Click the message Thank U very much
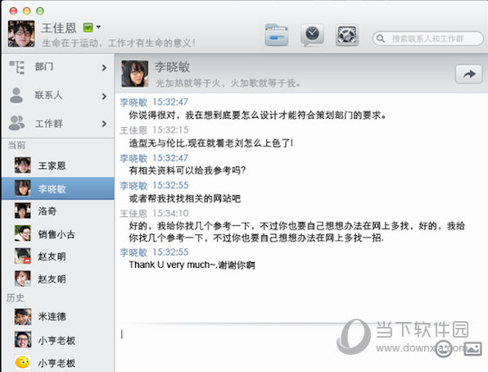488x372 pixels. coord(192,265)
